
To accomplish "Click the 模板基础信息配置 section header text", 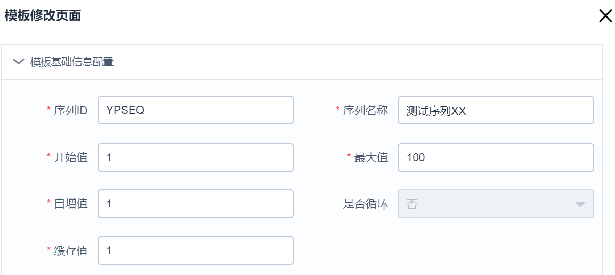I will pyautogui.click(x=72, y=62).
